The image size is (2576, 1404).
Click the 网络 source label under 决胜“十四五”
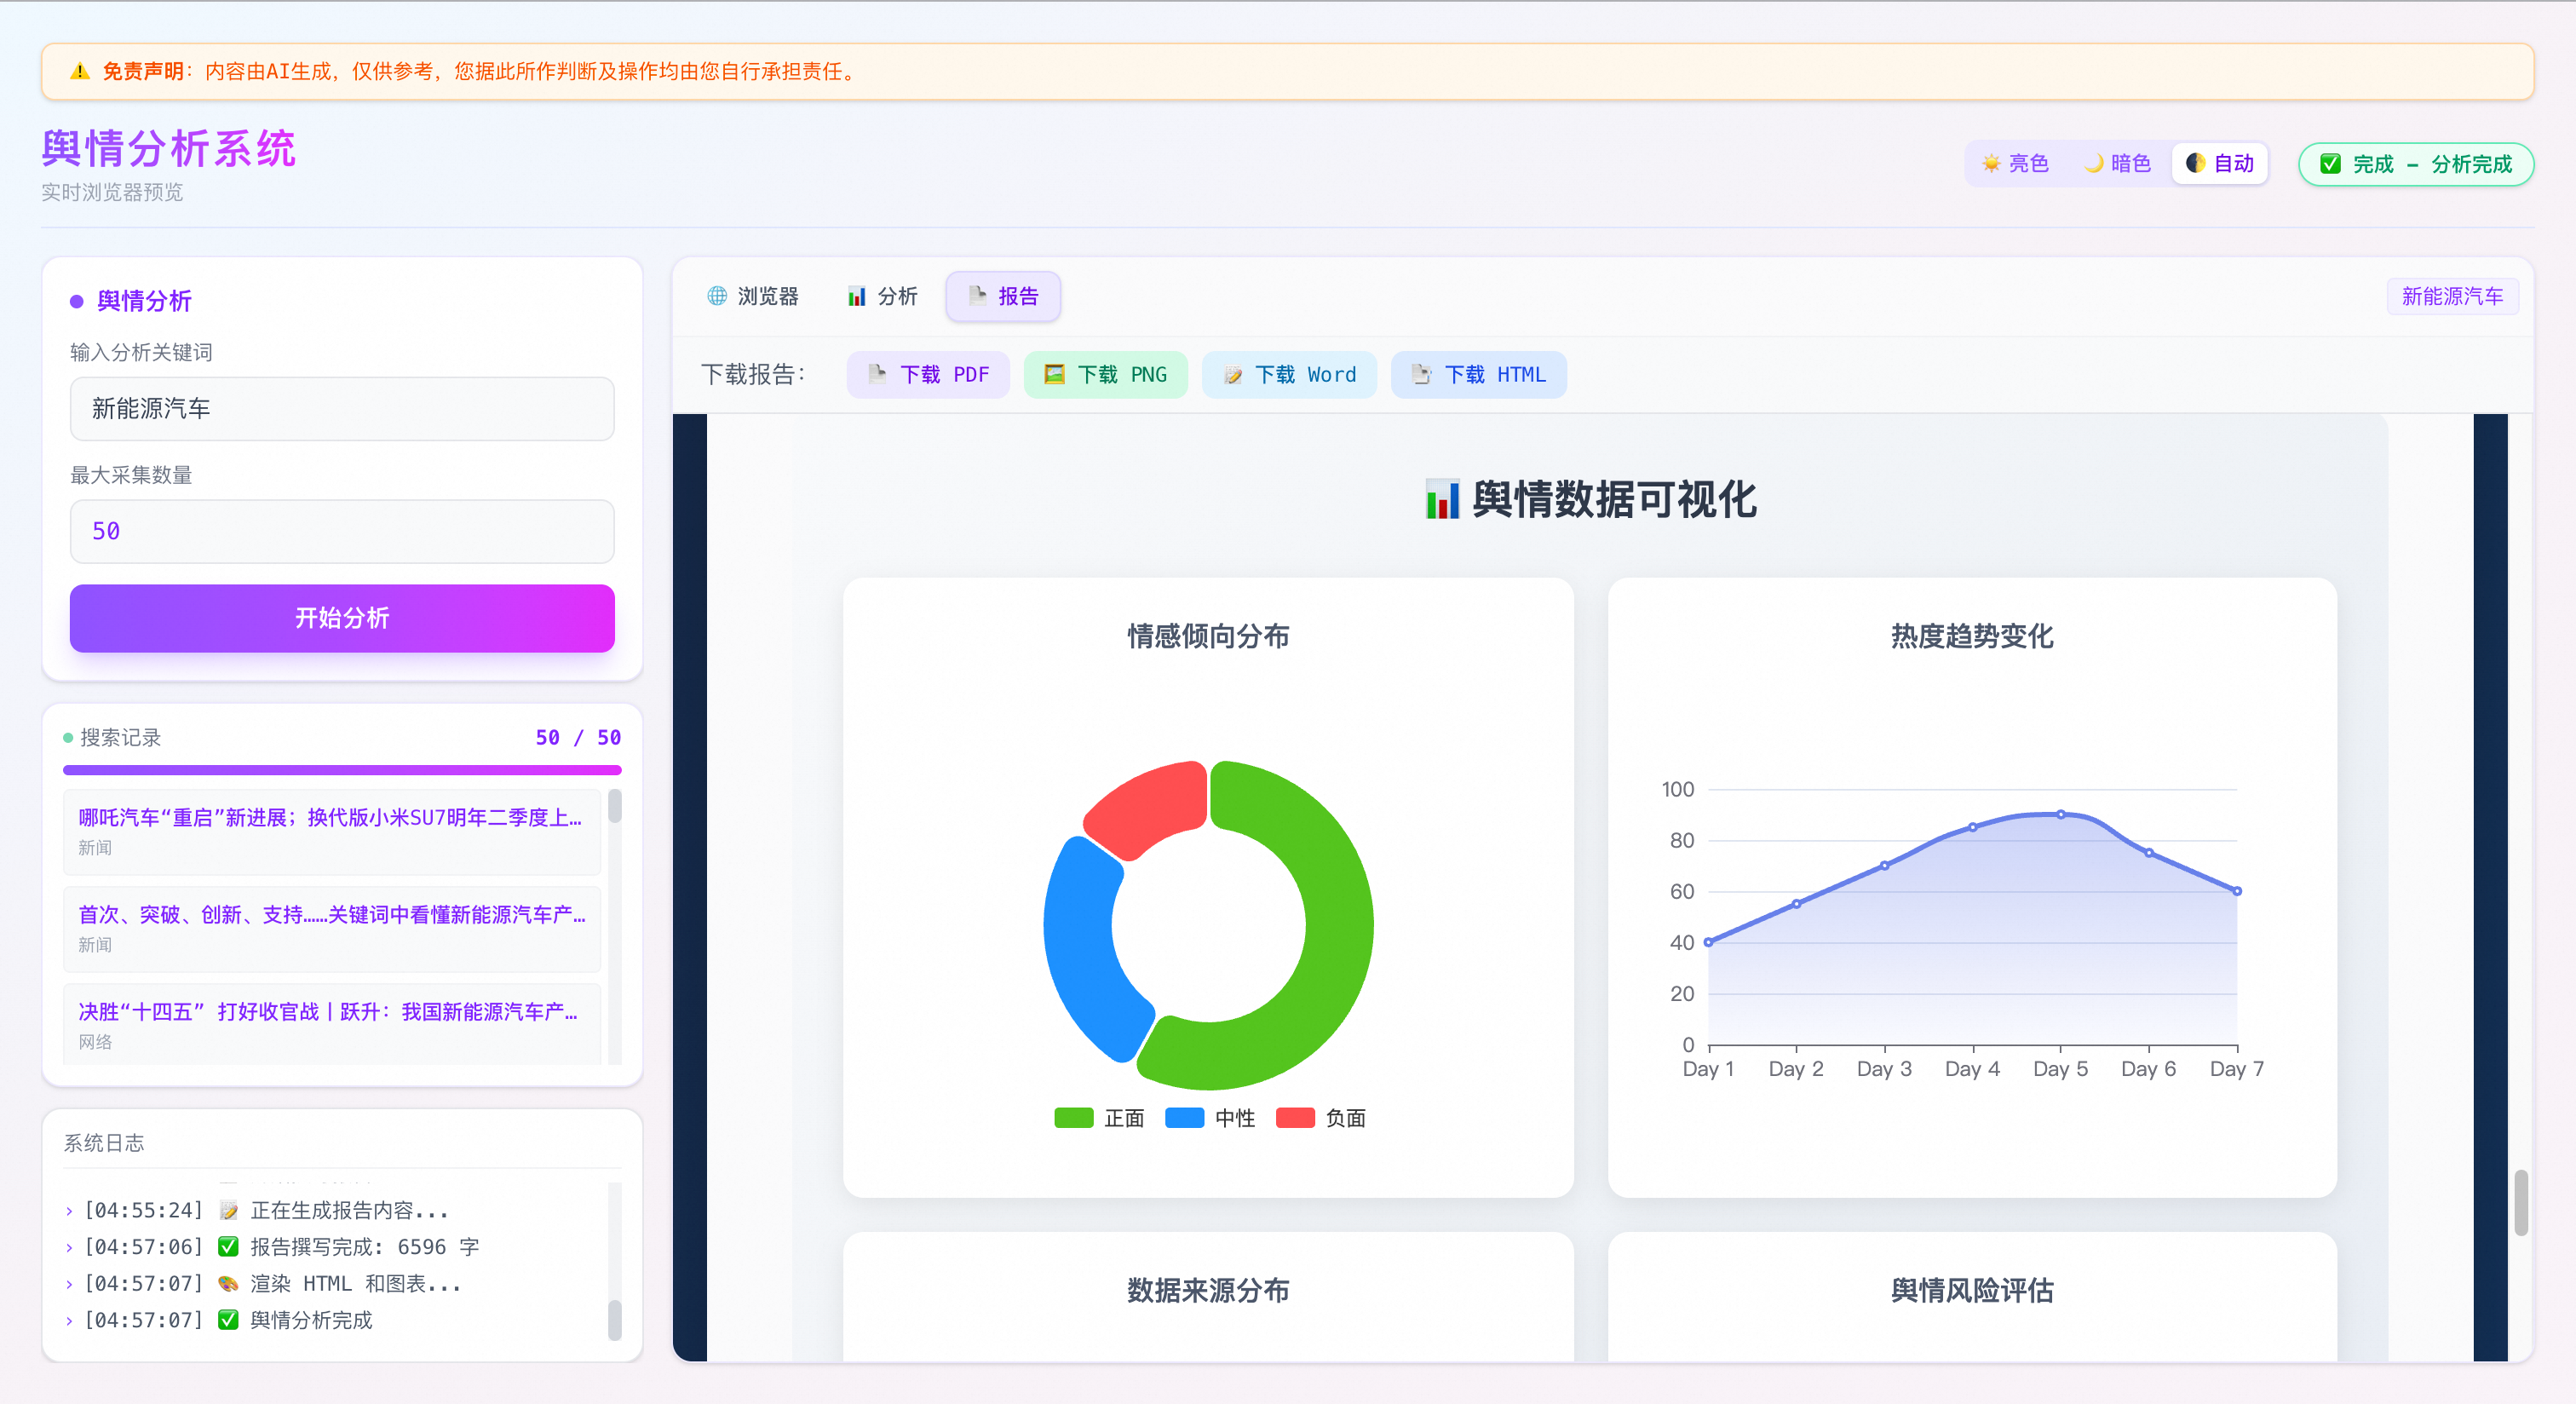pyautogui.click(x=95, y=1042)
